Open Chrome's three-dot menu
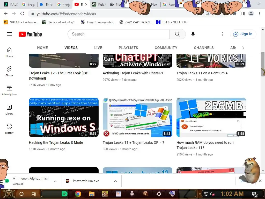The image size is (265, 199). pyautogui.click(x=259, y=13)
